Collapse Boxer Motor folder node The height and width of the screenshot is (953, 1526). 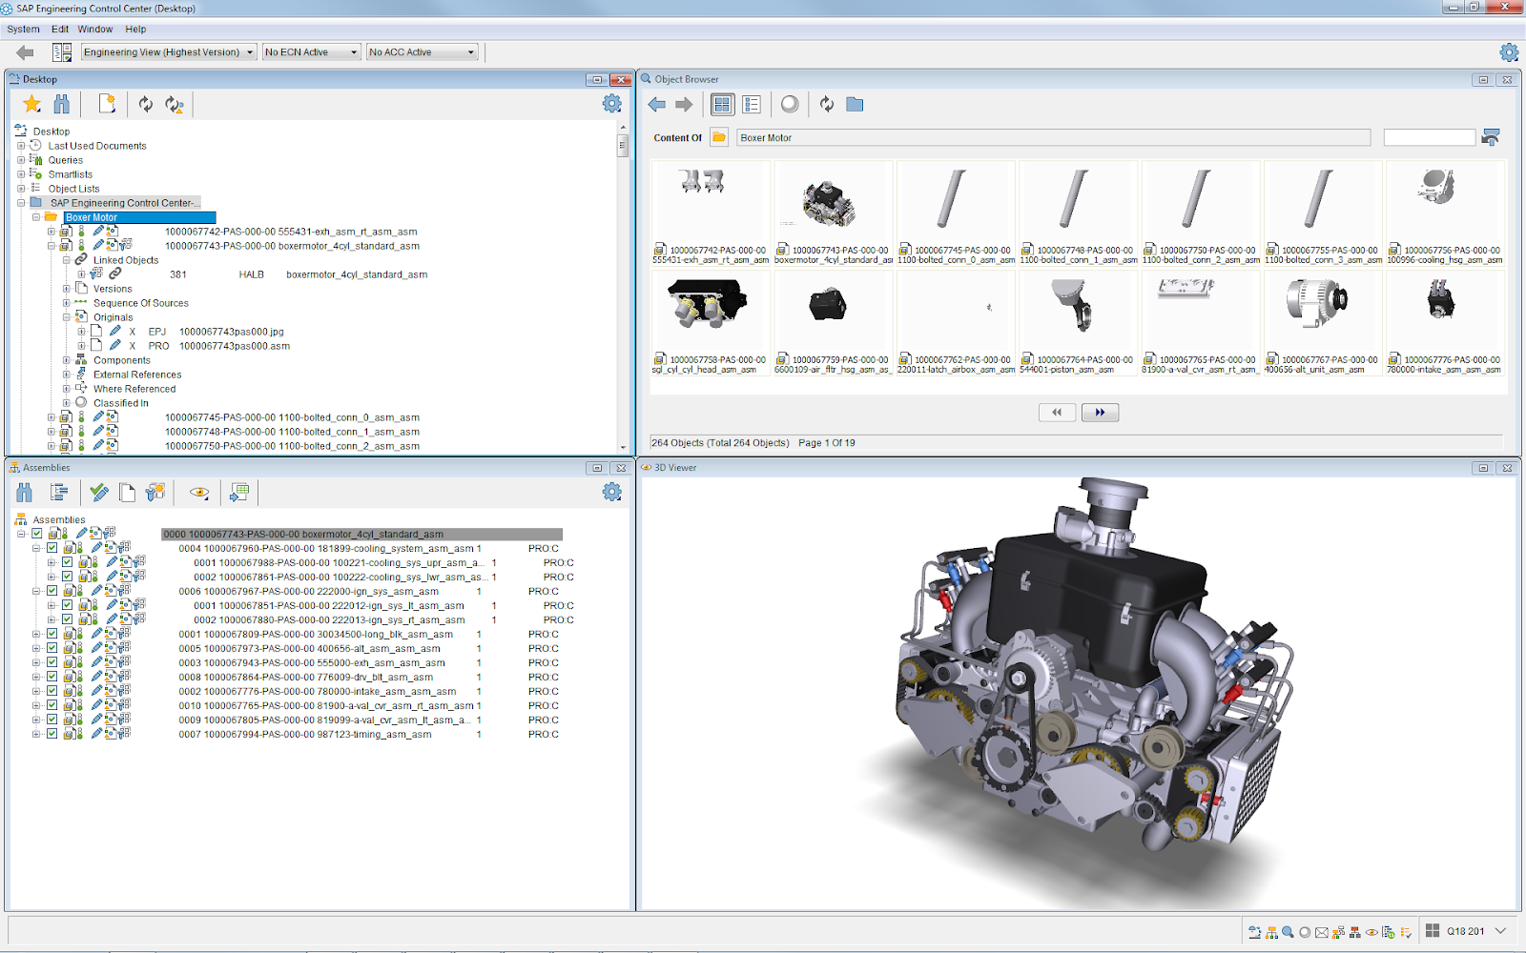point(36,217)
